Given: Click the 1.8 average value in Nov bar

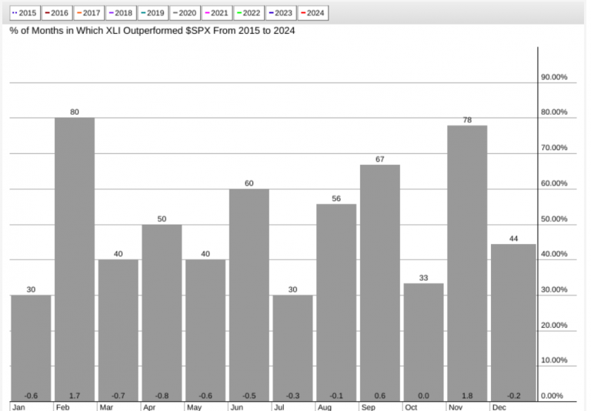Looking at the screenshot, I should point(467,396).
